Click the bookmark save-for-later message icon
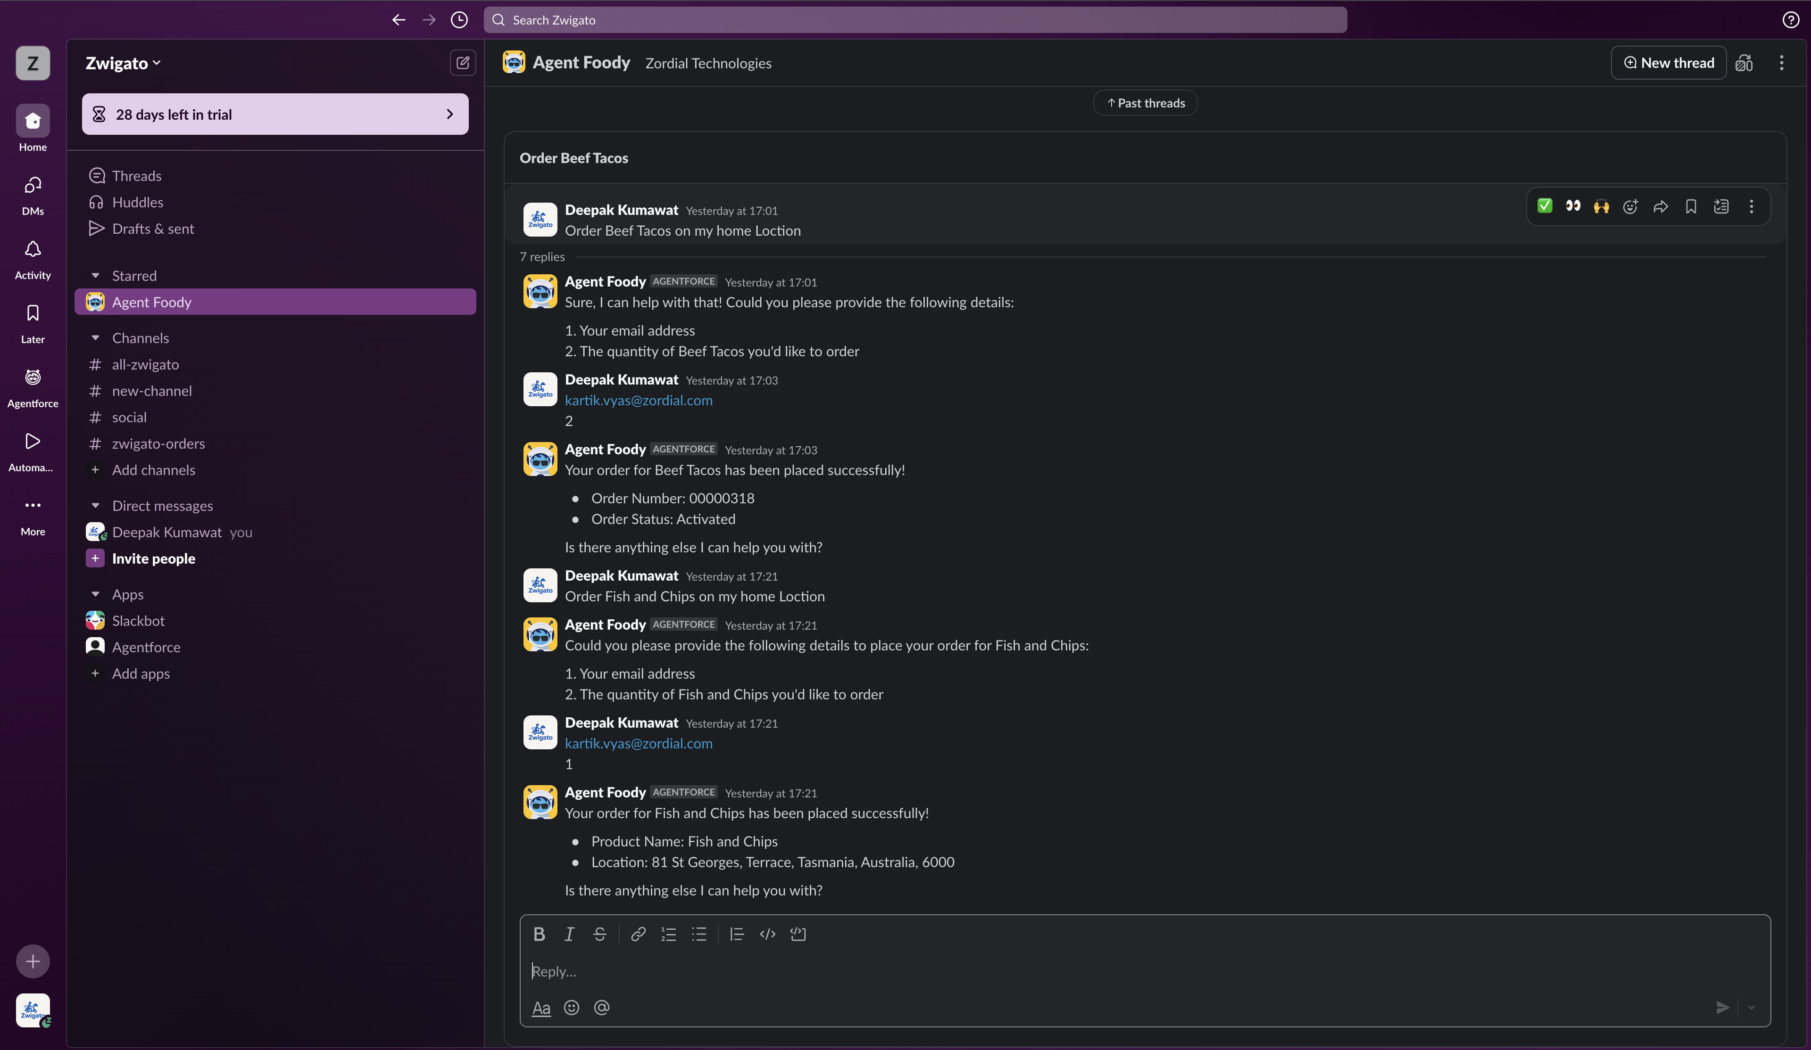 [x=1691, y=207]
